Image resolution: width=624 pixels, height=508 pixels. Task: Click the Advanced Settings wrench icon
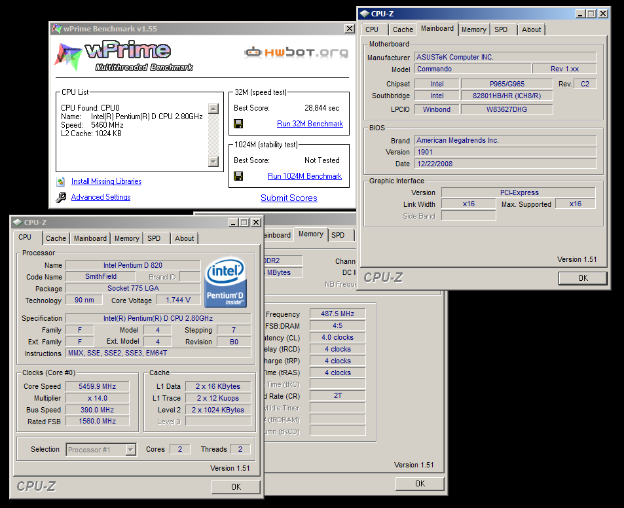tap(61, 197)
